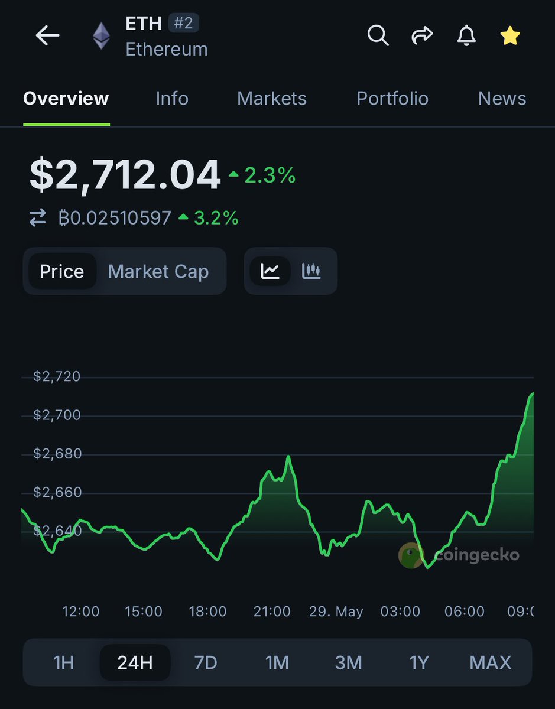This screenshot has width=555, height=709.
Task: Tap the 29. May date label
Action: (x=336, y=612)
